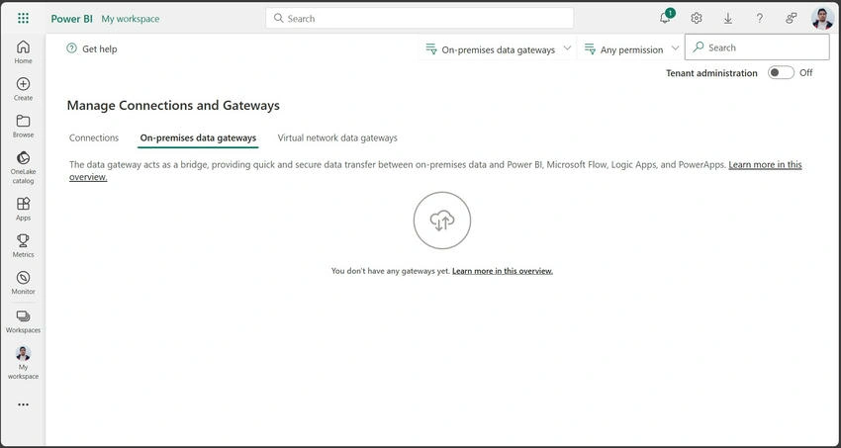Image resolution: width=841 pixels, height=448 pixels.
Task: Switch to Virtual network data gateways tab
Action: [337, 137]
